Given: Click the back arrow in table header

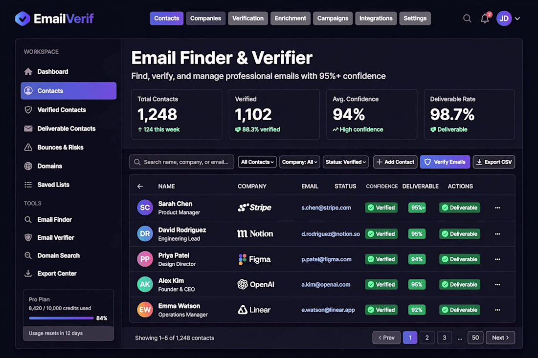Looking at the screenshot, I should 140,187.
